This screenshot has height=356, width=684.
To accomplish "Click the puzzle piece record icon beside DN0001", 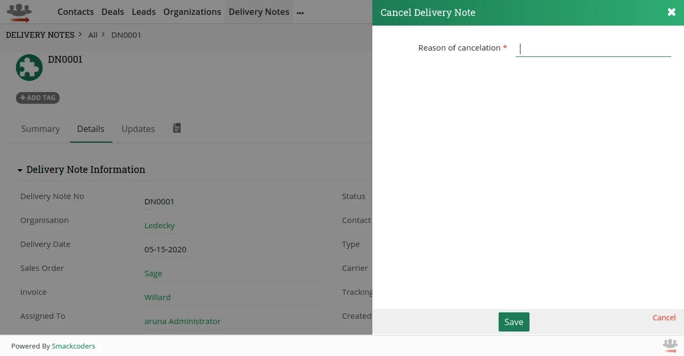I will pyautogui.click(x=29, y=67).
